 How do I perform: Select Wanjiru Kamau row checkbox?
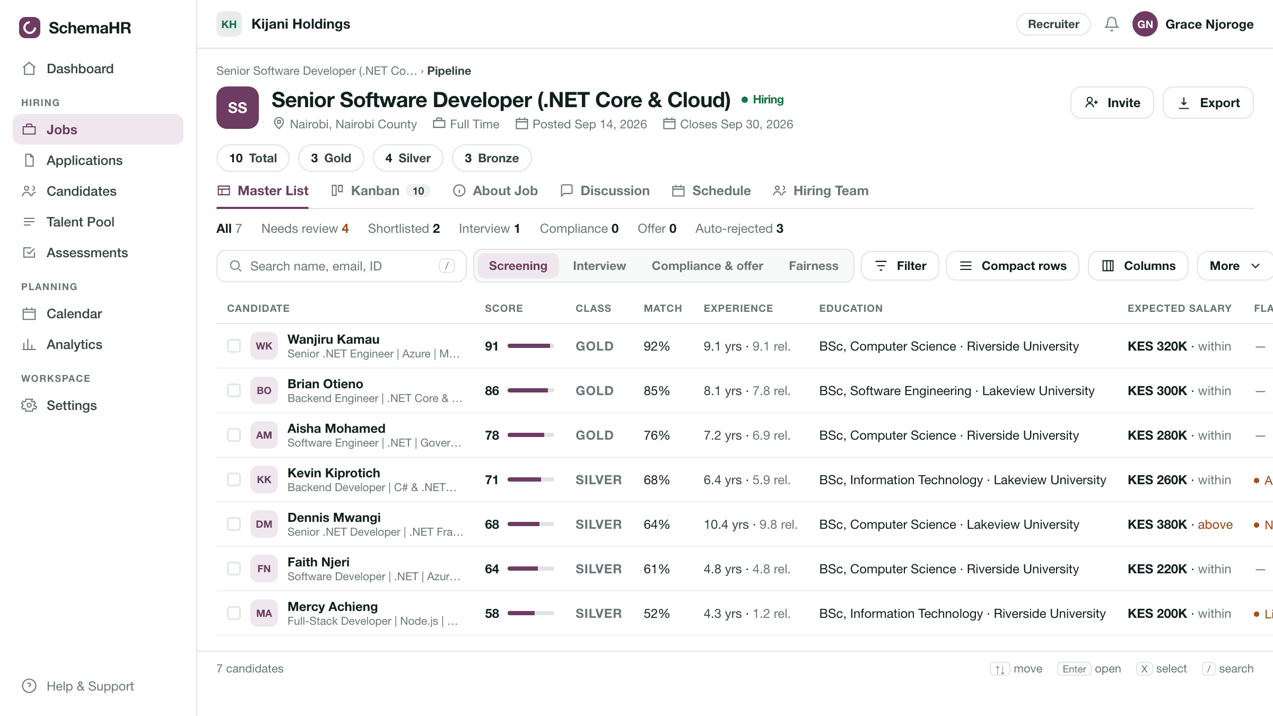click(x=234, y=346)
